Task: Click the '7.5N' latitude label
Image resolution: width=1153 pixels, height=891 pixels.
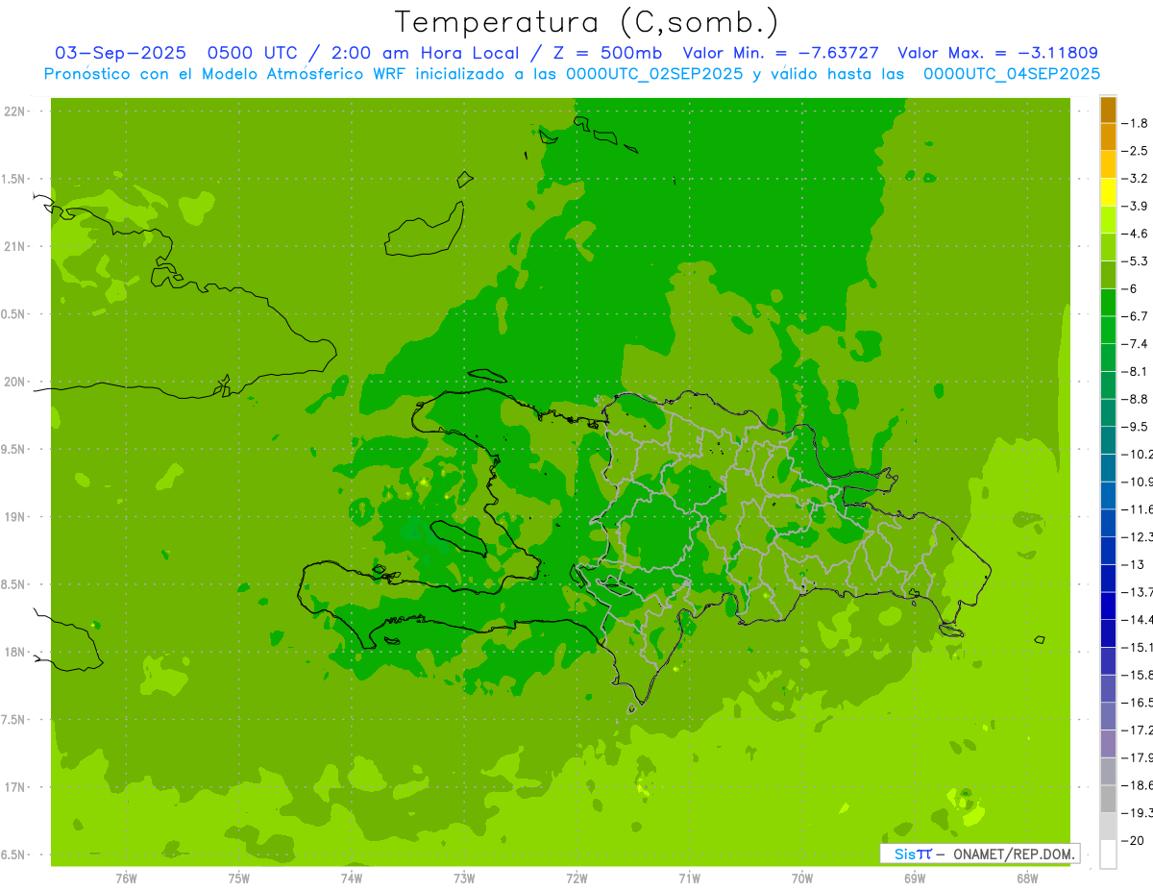Action: click(13, 720)
